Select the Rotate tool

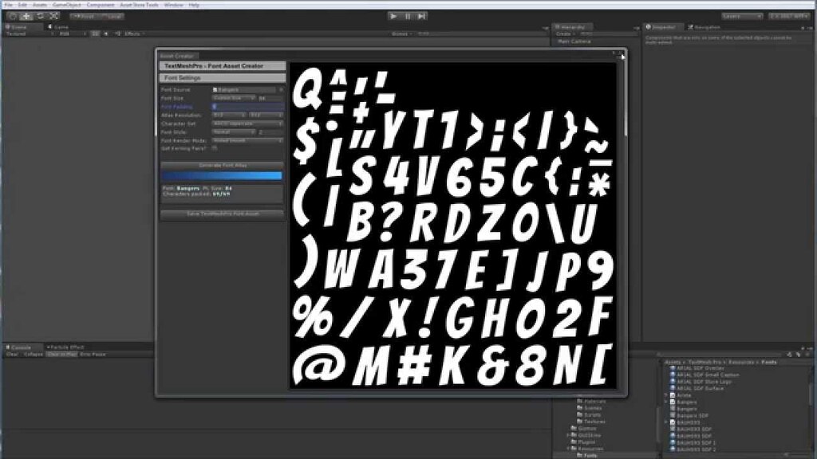[40, 16]
